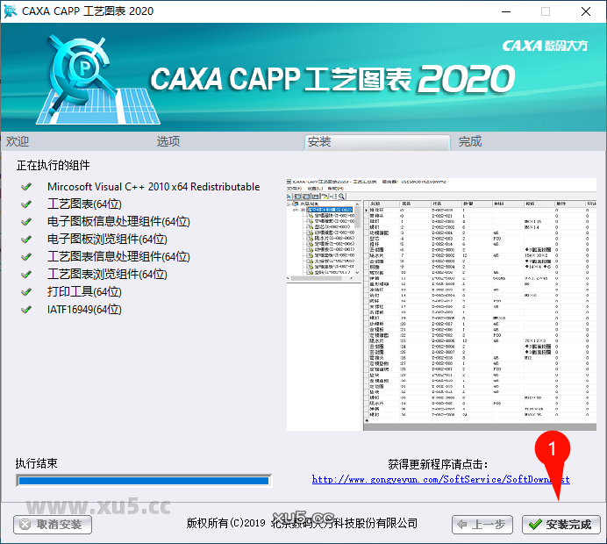Click the 取消安装 button
Viewport: 607px width, 544px height.
(53, 525)
